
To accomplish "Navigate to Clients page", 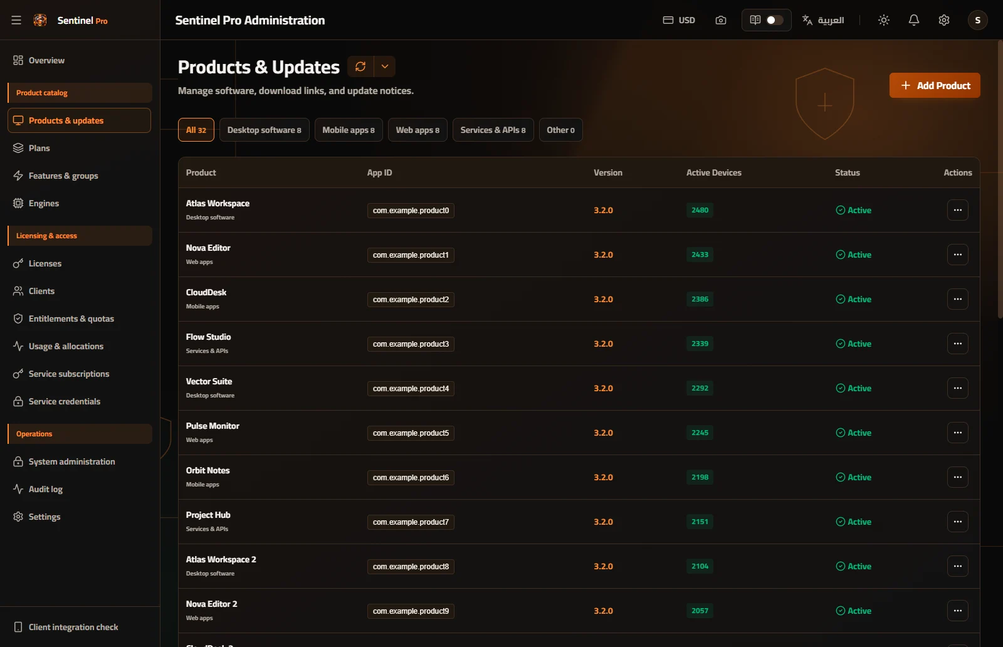I will point(79,291).
